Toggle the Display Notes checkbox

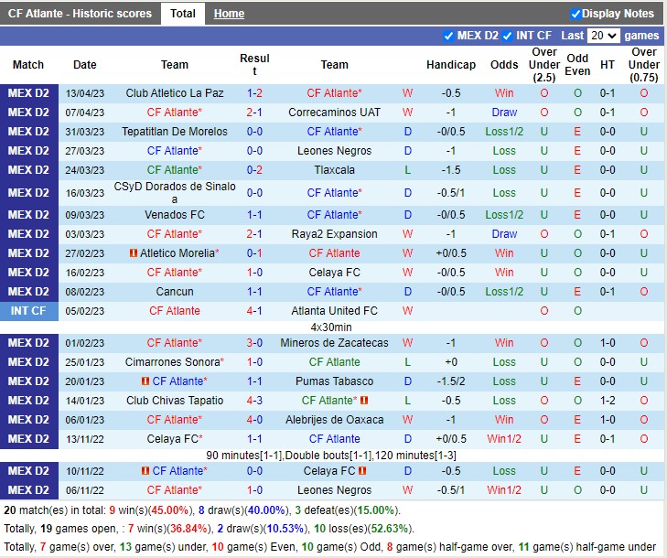pos(576,14)
